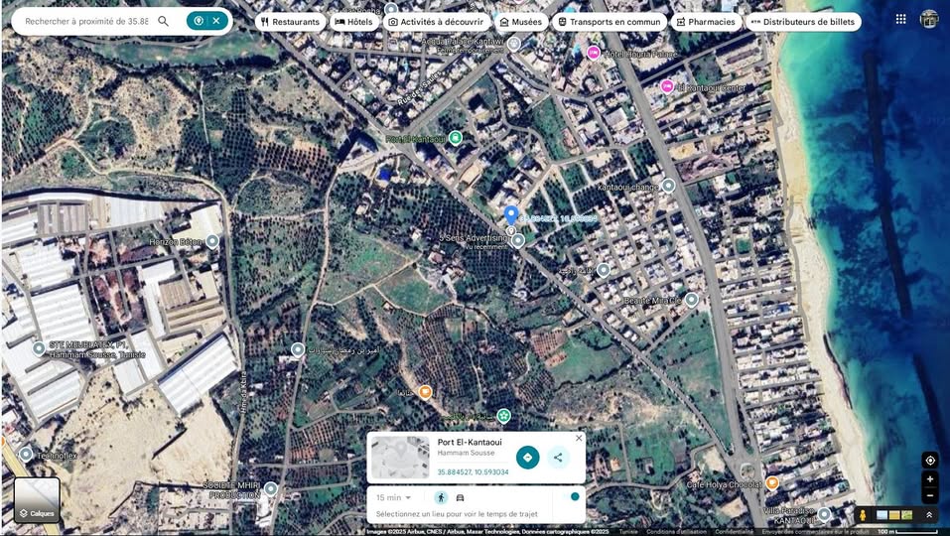The image size is (950, 536).
Task: Expand the map layer options chevron
Action: [929, 515]
